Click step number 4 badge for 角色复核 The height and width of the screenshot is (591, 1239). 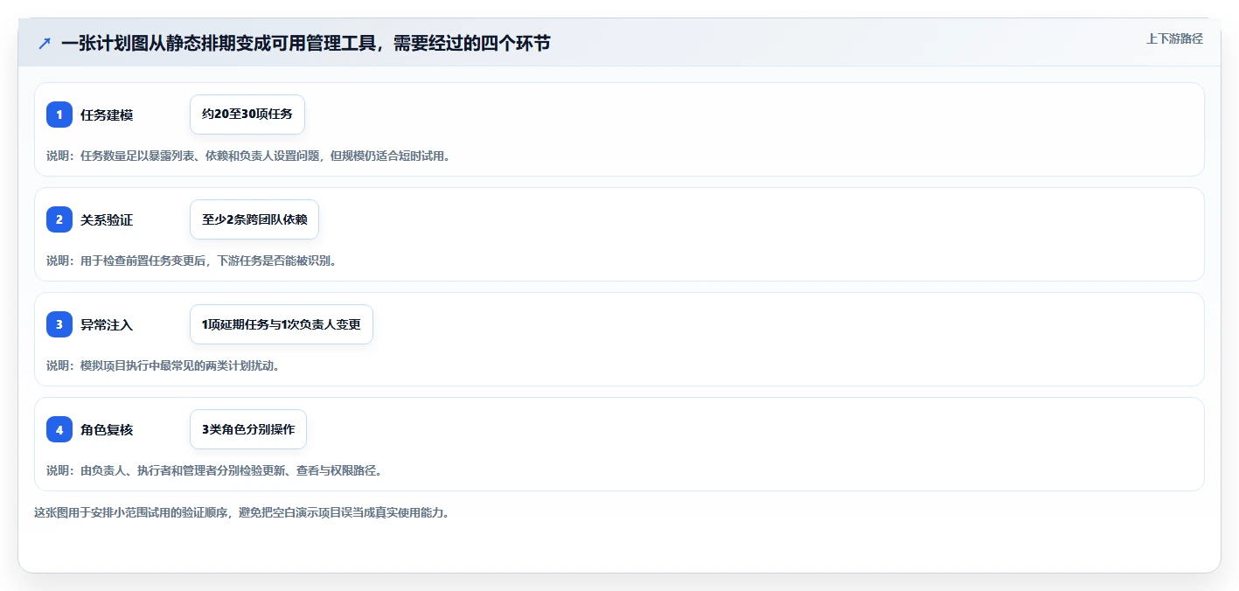click(59, 429)
